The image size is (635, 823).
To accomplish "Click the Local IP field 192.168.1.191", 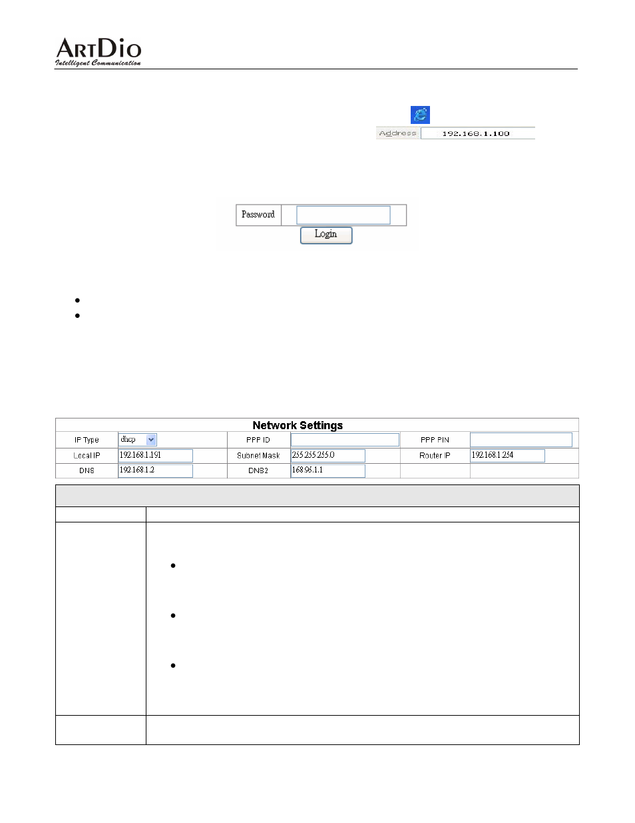I will click(156, 455).
